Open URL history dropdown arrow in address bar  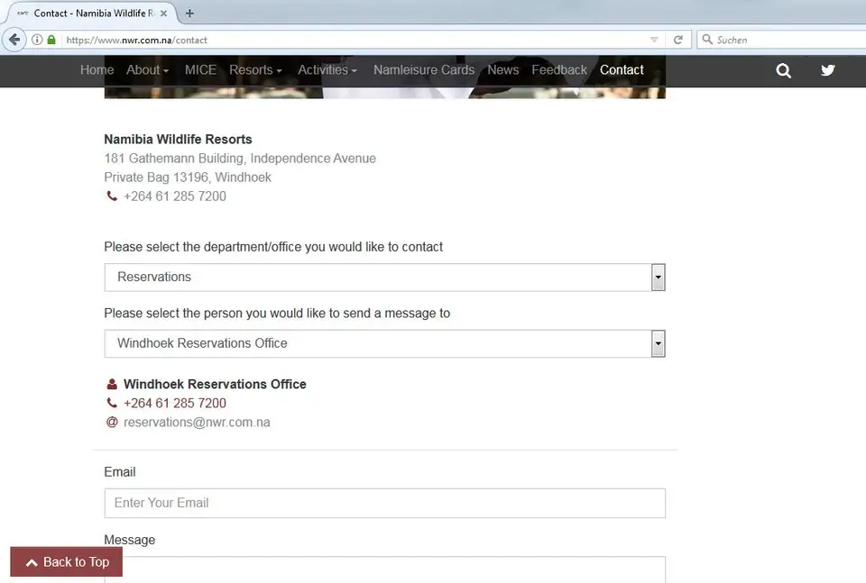tap(654, 40)
